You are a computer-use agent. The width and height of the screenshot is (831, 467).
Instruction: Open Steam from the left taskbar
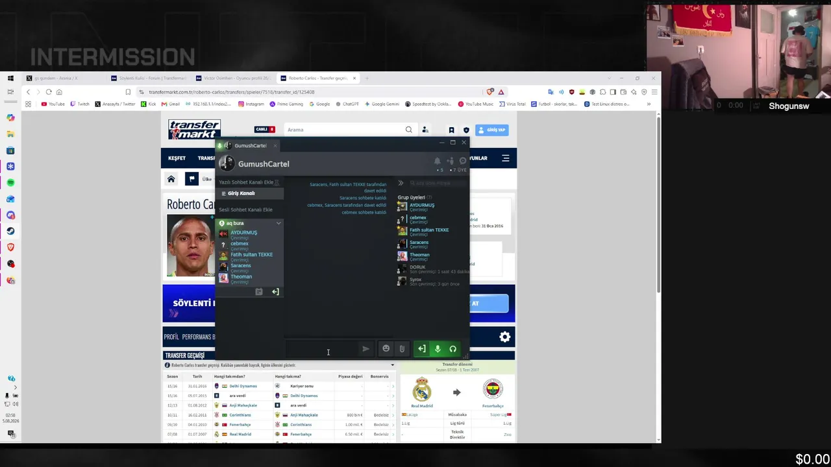tap(10, 231)
